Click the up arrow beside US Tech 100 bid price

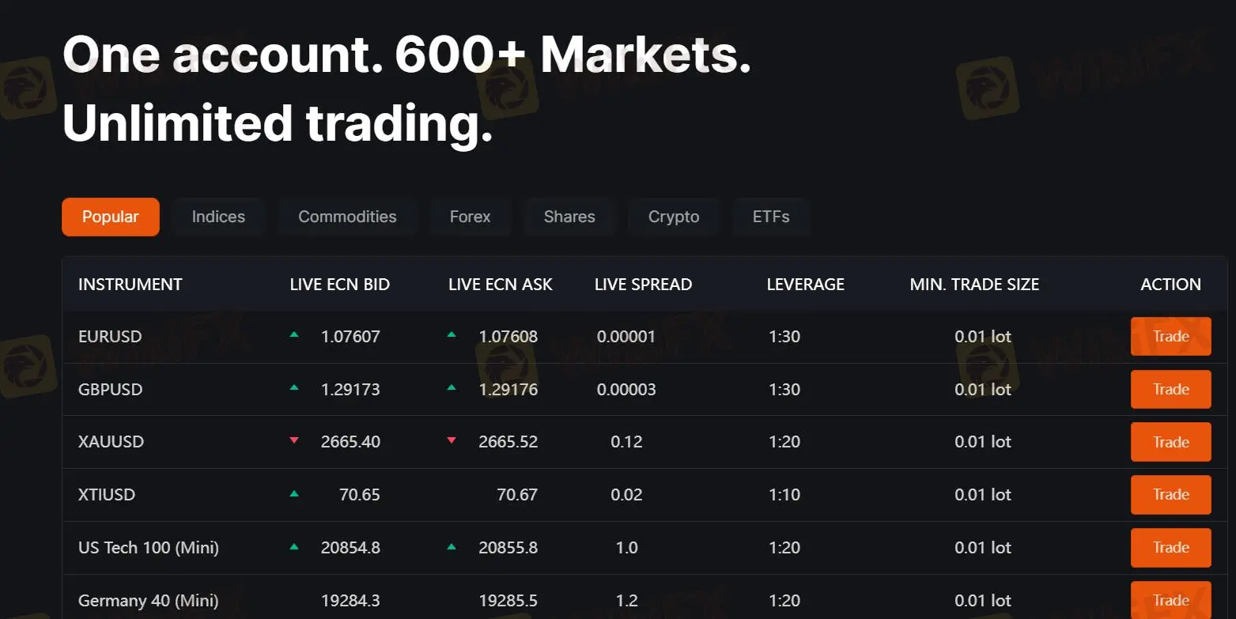tap(293, 547)
